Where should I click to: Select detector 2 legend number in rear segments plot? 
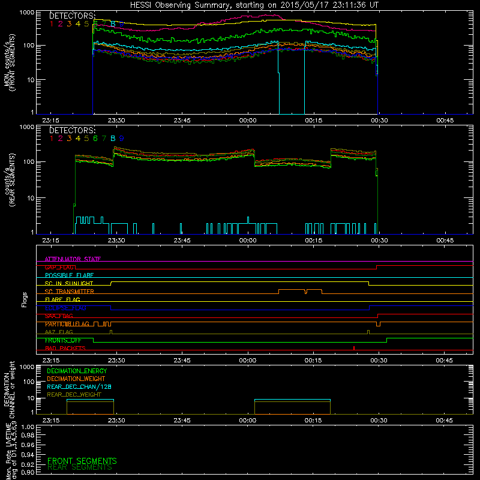(x=61, y=139)
